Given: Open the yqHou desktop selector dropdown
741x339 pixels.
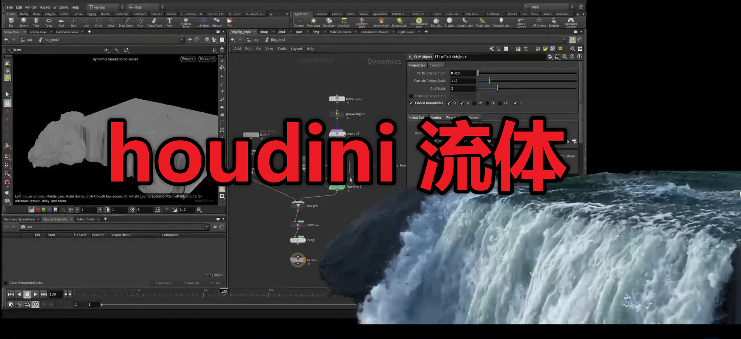Looking at the screenshot, I should point(106,7).
